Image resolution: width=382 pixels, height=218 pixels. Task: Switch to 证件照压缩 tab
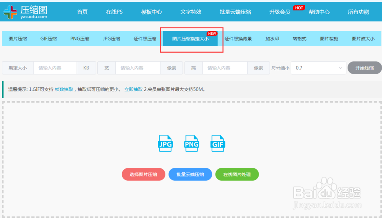(x=145, y=39)
